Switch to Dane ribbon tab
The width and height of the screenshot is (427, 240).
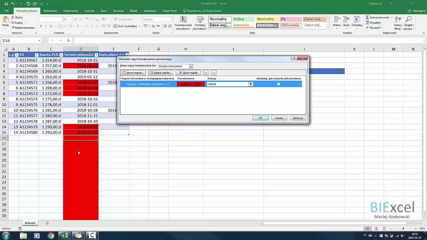[x=104, y=11]
